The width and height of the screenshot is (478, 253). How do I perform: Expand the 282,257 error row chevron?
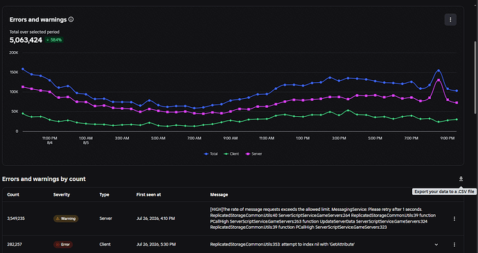point(436,245)
